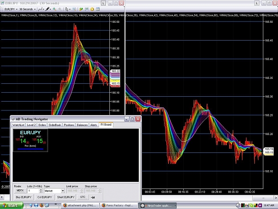Expand the pencil drawing tool dropdown arrow
The image size is (278, 209).
tap(50, 9)
